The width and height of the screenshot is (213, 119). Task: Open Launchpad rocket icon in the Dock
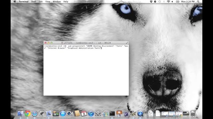pyautogui.click(x=42, y=113)
